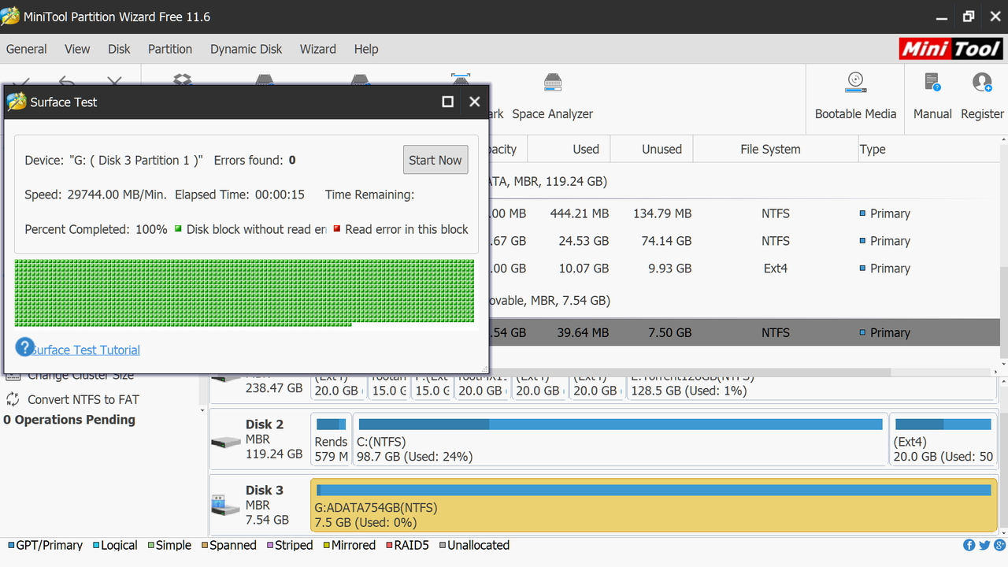Open the Dynamic Disk menu
This screenshot has height=567, width=1008.
click(246, 49)
